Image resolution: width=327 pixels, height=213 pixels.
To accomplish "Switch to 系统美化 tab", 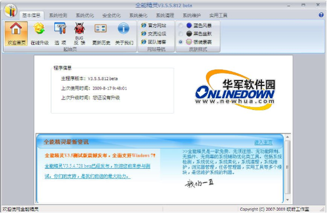I will click(138, 15).
